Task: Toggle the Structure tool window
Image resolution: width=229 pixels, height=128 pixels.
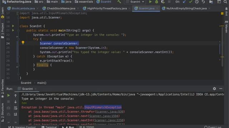Action: tap(3, 112)
